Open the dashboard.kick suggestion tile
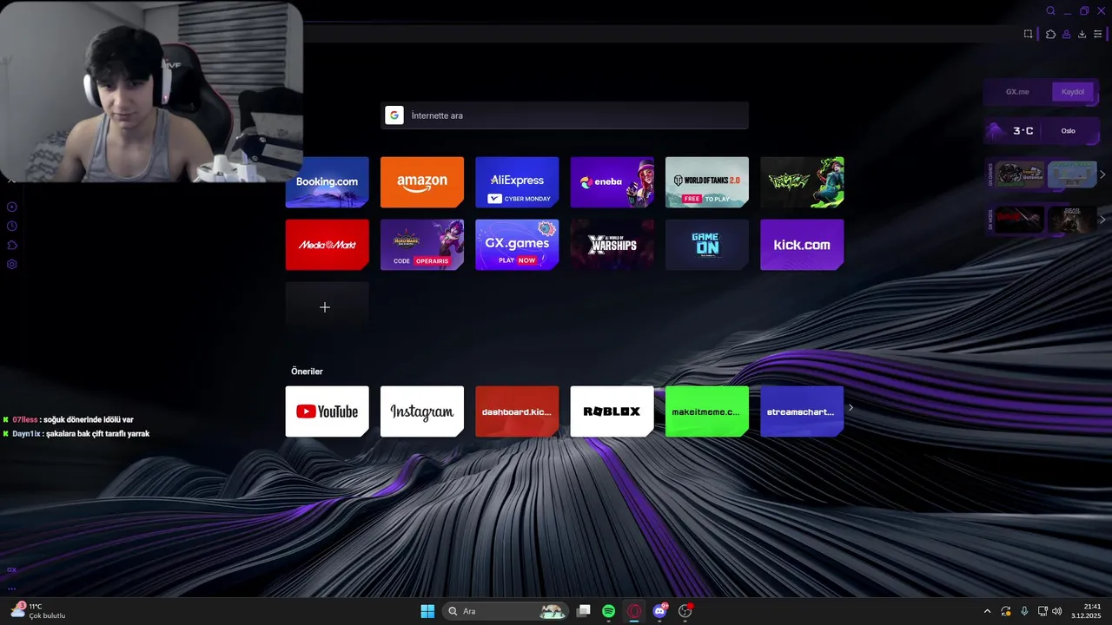Screen dimensions: 1112x625 (x=517, y=411)
